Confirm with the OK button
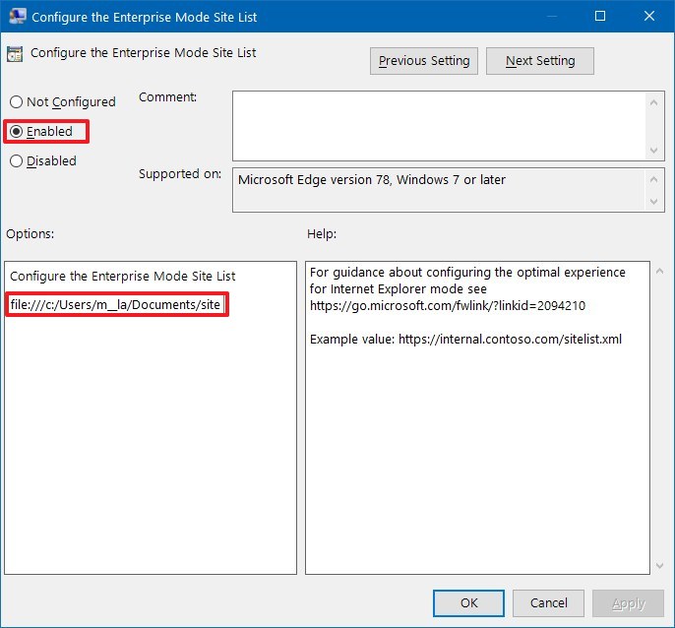 [468, 602]
